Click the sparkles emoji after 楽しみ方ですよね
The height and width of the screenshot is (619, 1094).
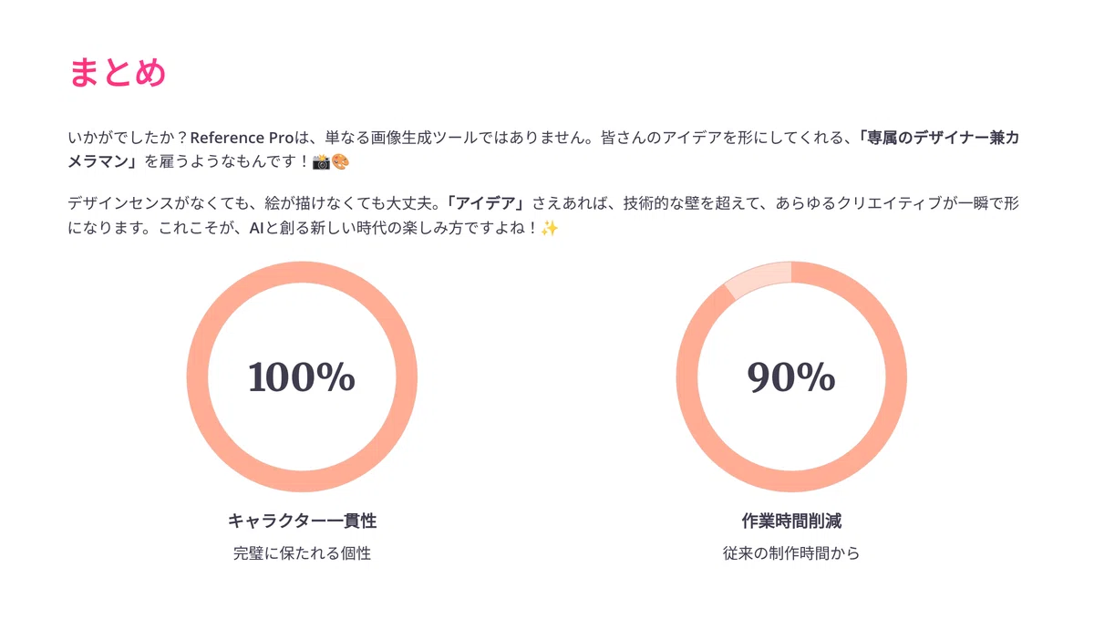tap(549, 228)
